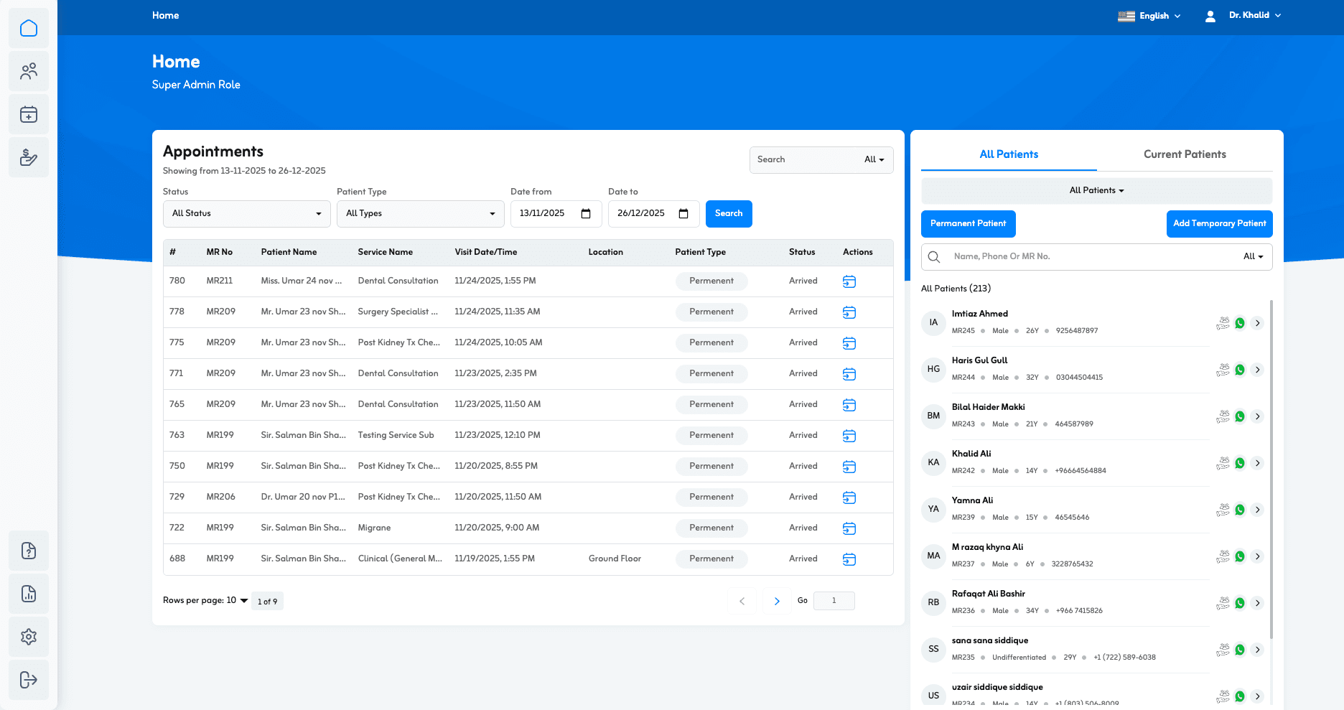The image size is (1344, 710).
Task: Click WhatsApp icon for Imtiaz Ahmed
Action: pos(1240,323)
